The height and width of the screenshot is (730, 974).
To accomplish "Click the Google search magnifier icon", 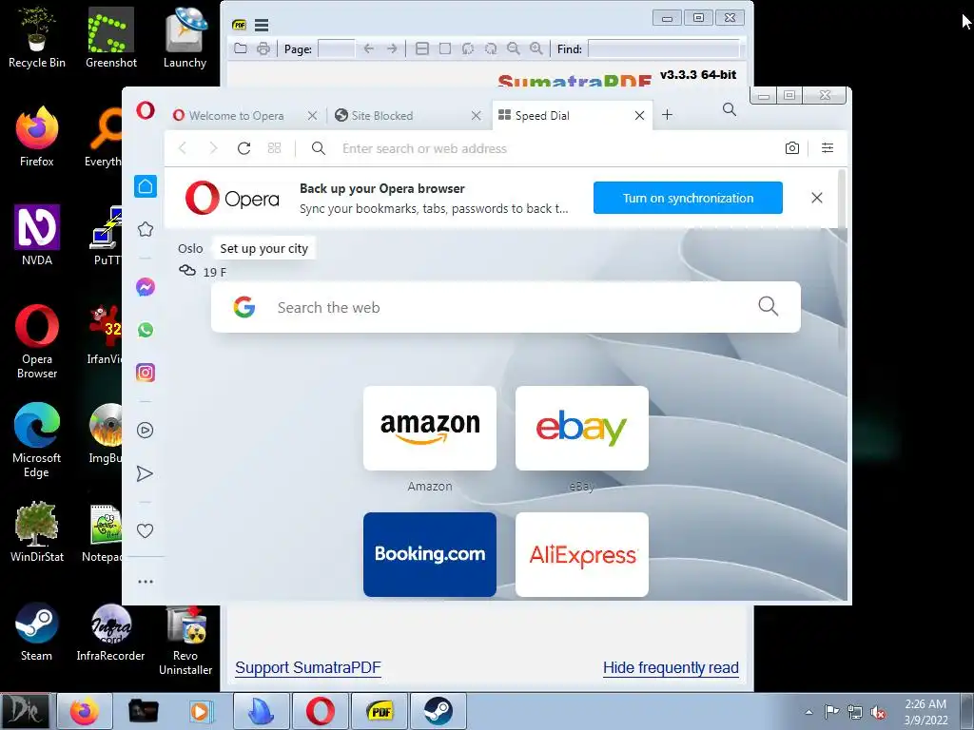I will 768,306.
